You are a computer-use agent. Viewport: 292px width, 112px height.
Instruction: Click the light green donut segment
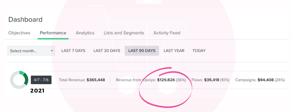[22, 73]
